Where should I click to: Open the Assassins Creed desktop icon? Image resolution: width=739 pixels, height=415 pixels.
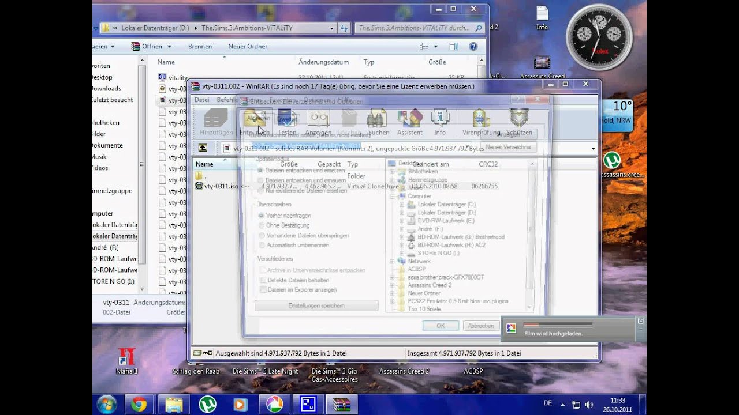tap(542, 67)
